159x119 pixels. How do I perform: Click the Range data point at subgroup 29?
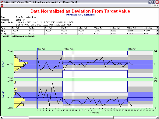(x=120, y=107)
